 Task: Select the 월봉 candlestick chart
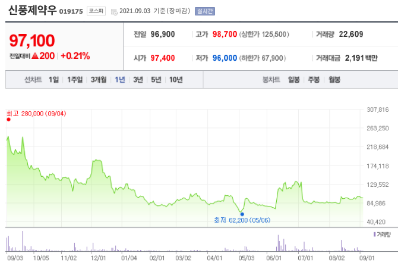[x=334, y=80]
